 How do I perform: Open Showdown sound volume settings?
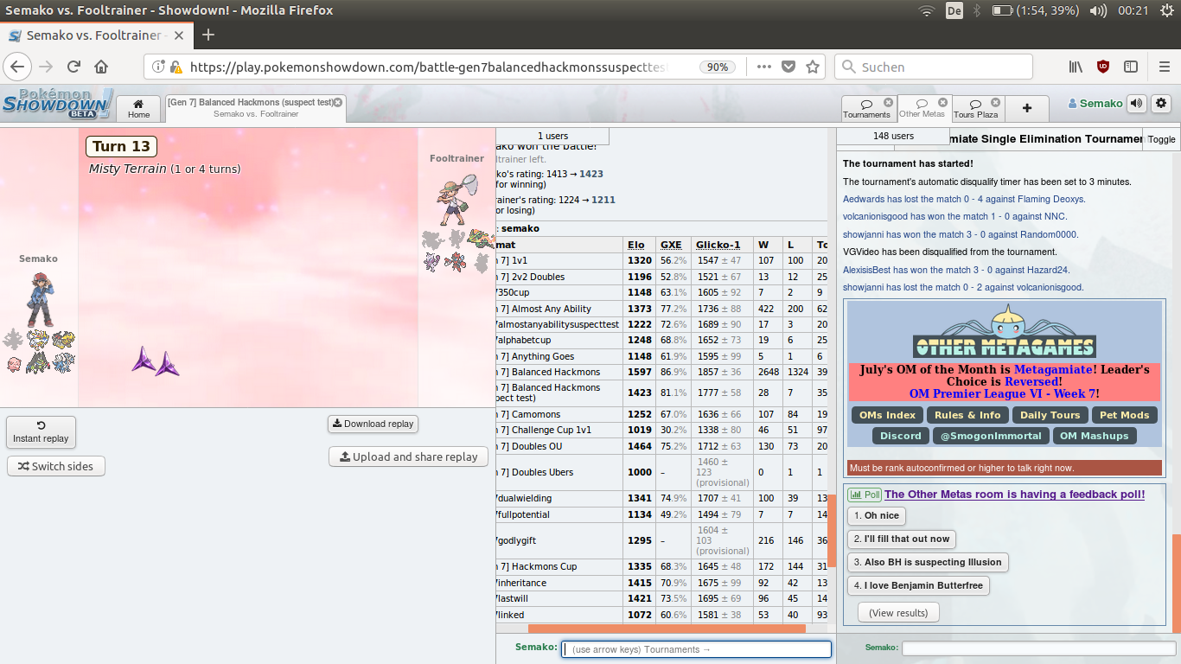click(1137, 104)
